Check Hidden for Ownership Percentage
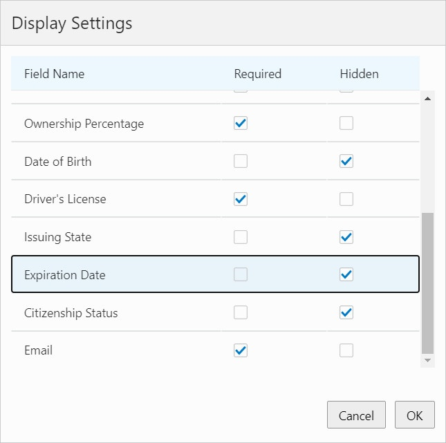The width and height of the screenshot is (446, 443). (x=346, y=124)
